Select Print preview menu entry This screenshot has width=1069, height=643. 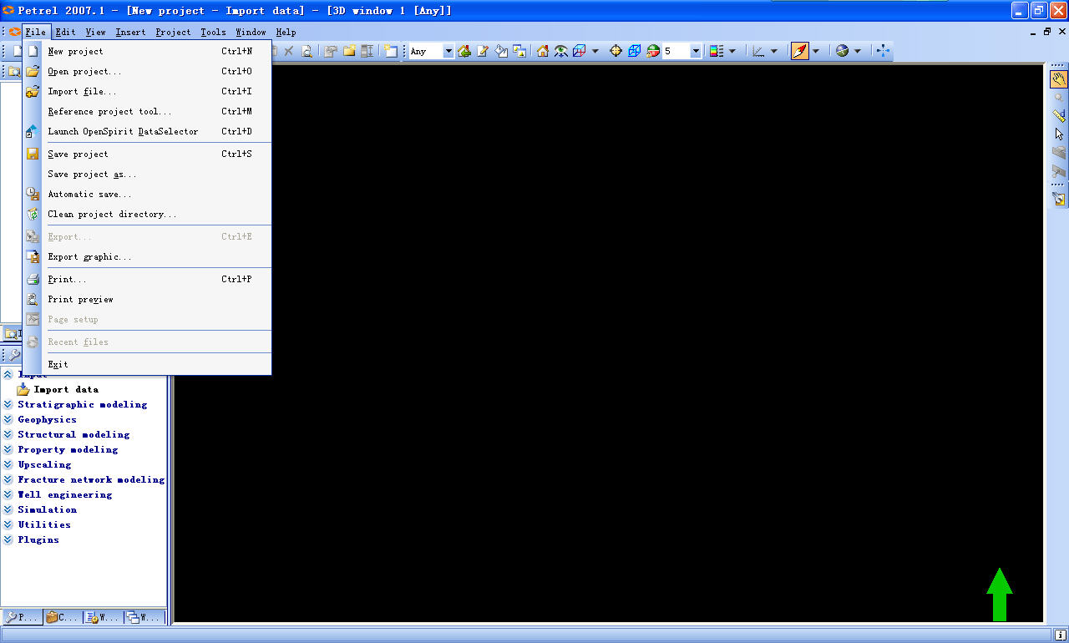tap(147, 299)
